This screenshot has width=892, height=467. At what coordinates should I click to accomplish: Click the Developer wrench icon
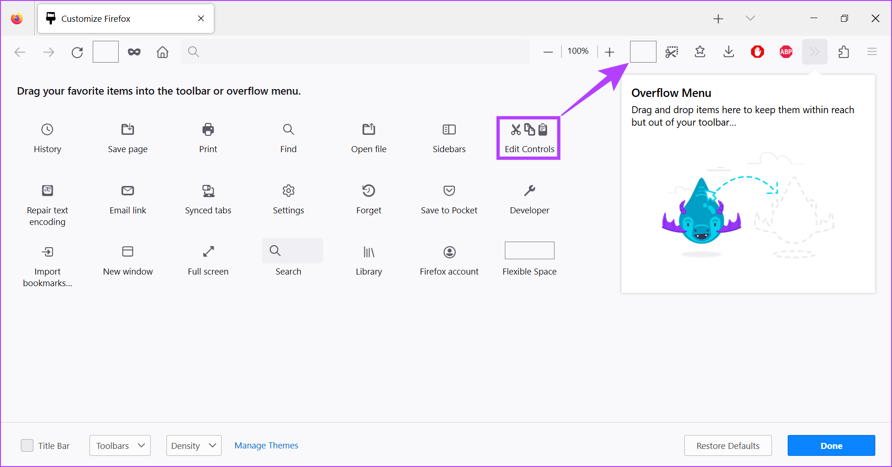tap(529, 191)
